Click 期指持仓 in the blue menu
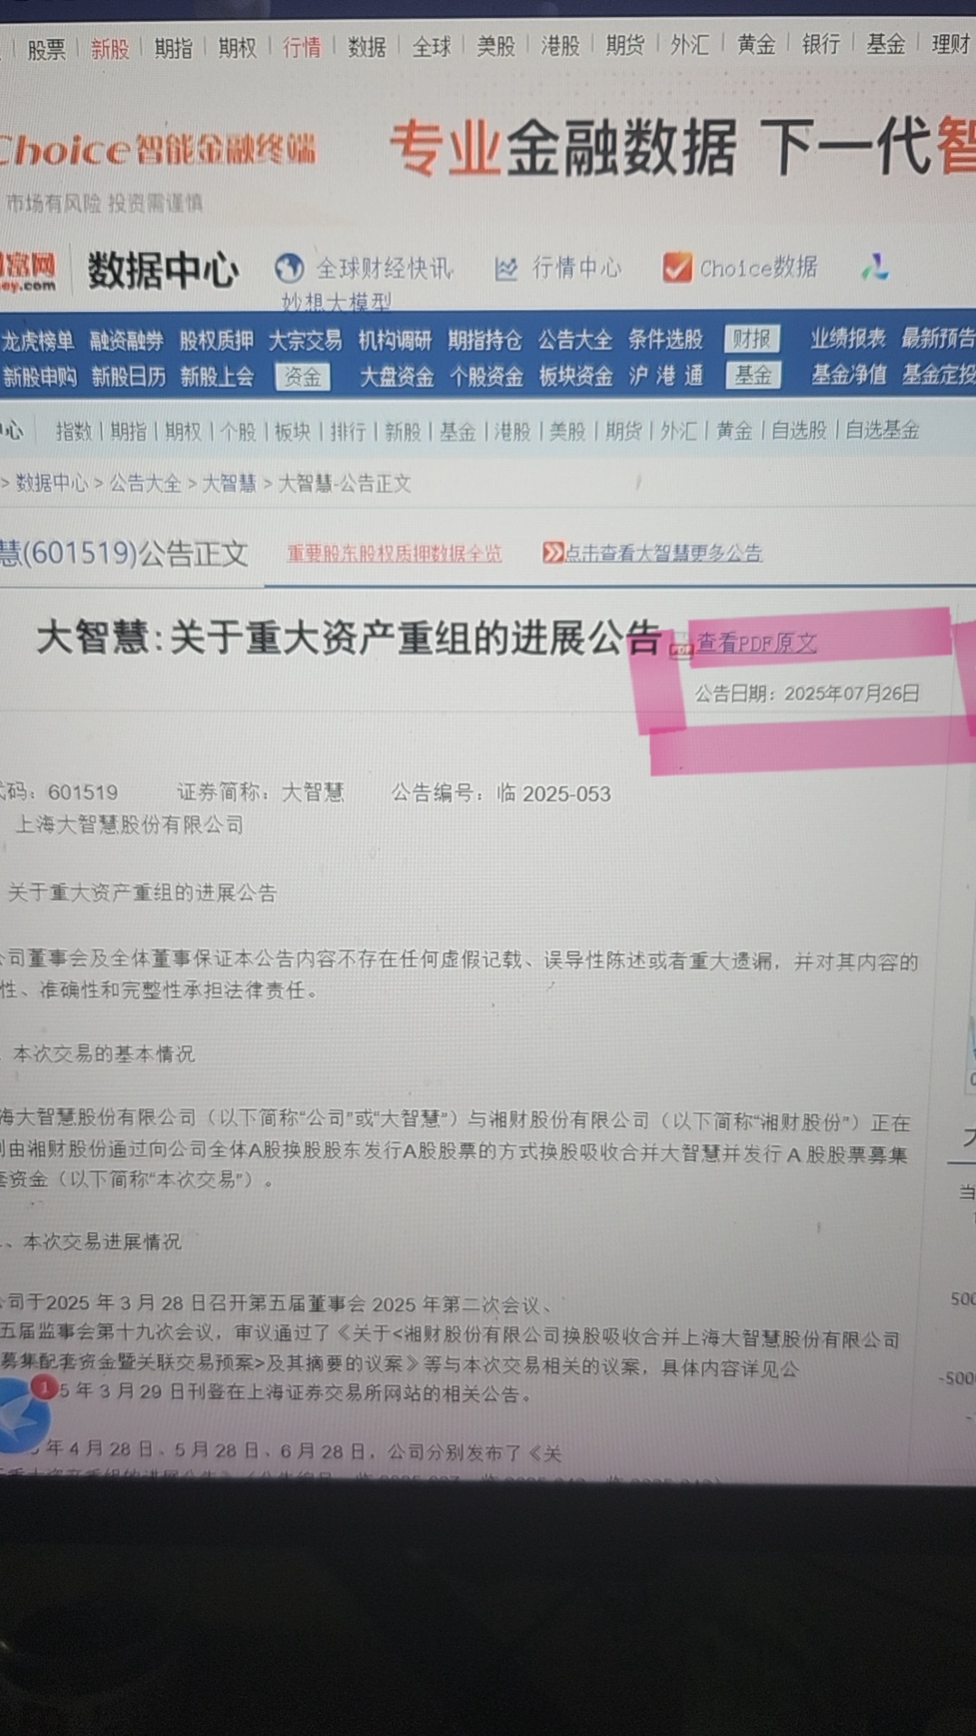This screenshot has width=976, height=1736. pyautogui.click(x=485, y=340)
